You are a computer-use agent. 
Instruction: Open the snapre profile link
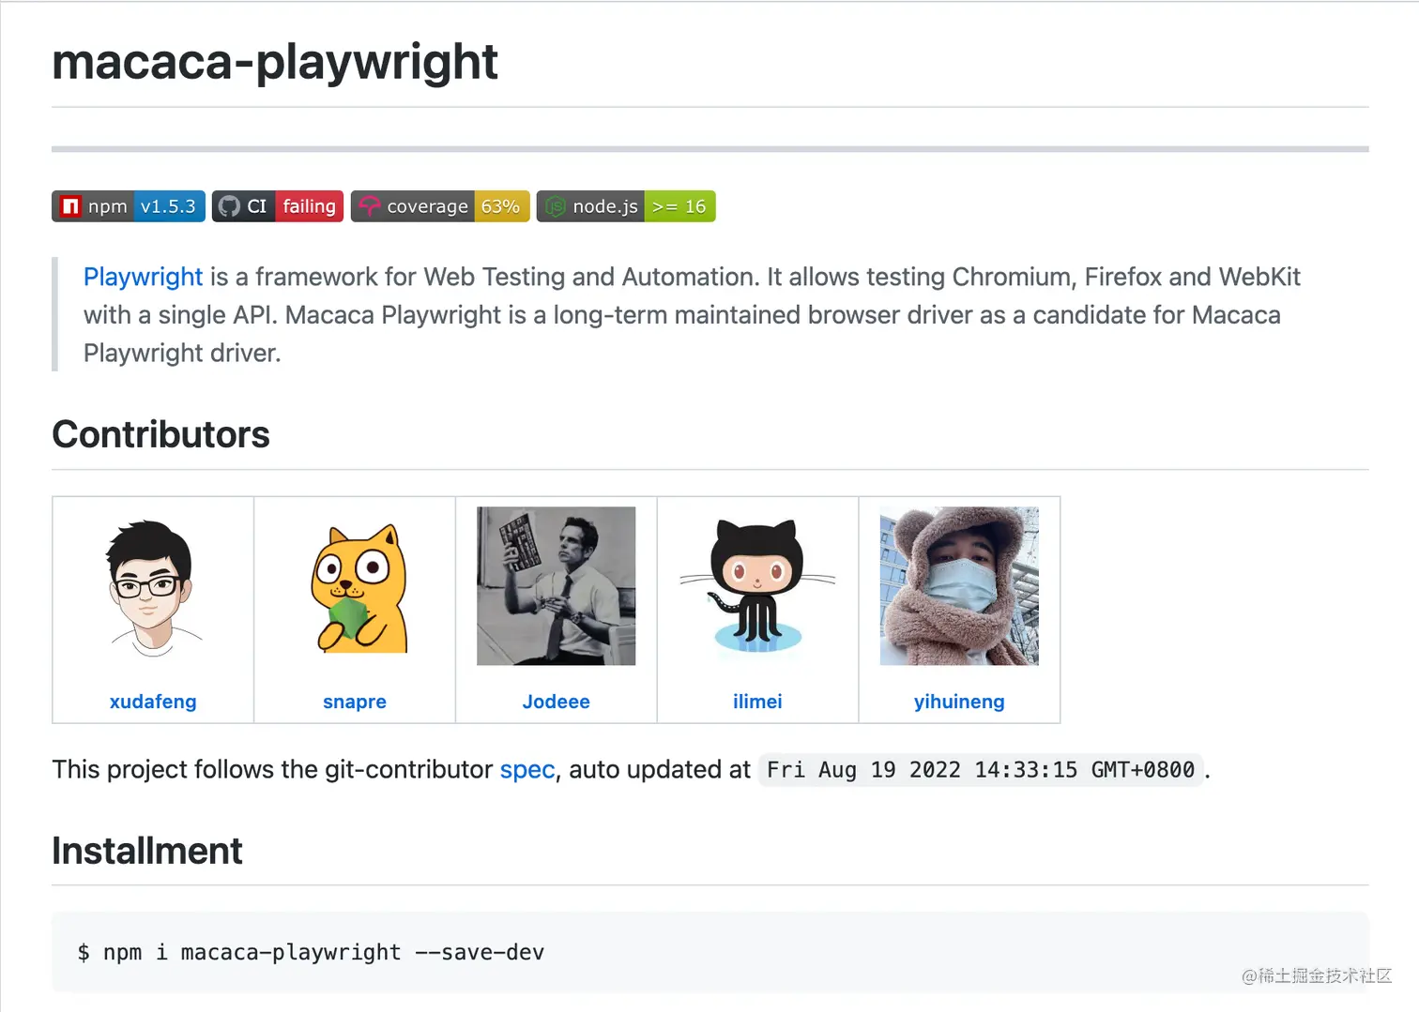tap(355, 702)
